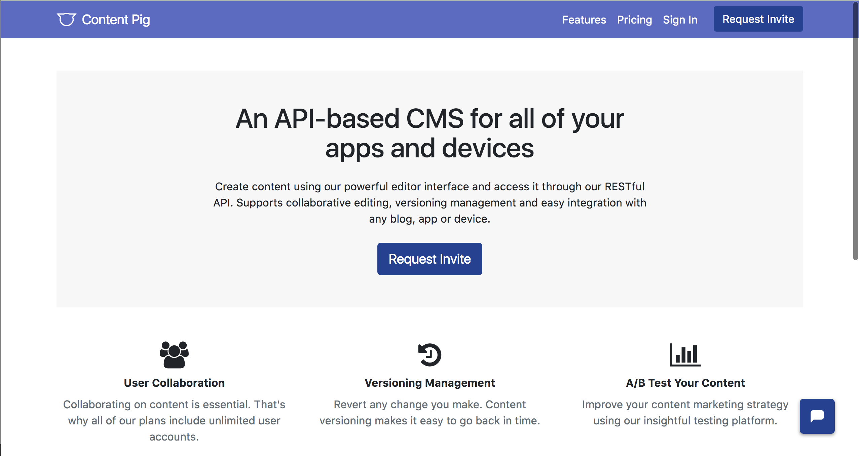859x456 pixels.
Task: Open the Sign In link
Action: (x=680, y=20)
